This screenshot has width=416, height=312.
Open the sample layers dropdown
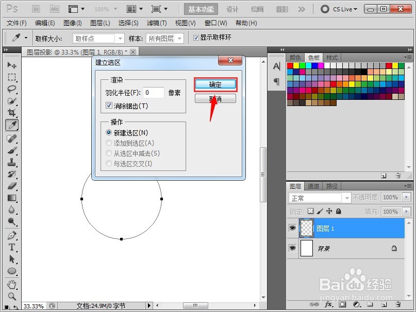pos(165,39)
